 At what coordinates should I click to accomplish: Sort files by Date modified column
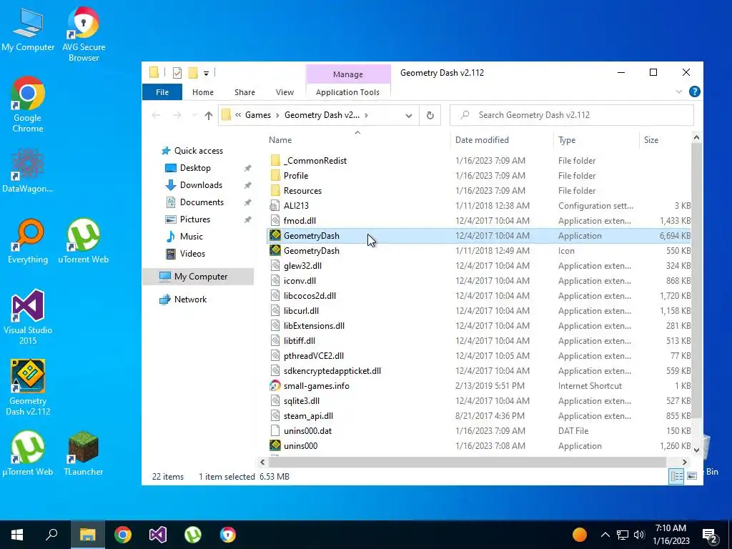(502, 140)
